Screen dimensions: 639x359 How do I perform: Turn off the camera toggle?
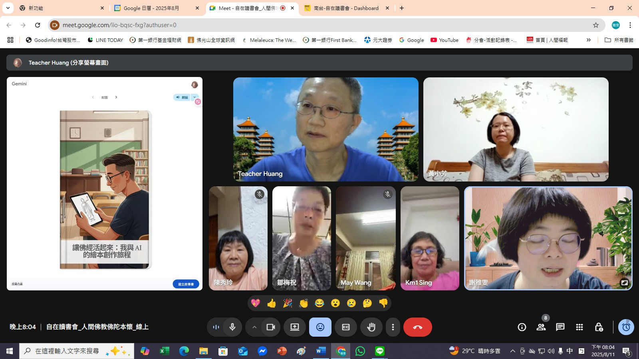(x=271, y=327)
